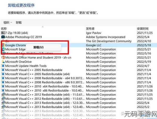
Task: Click the Microsoft OneDrive icon
Action: coord(3,62)
